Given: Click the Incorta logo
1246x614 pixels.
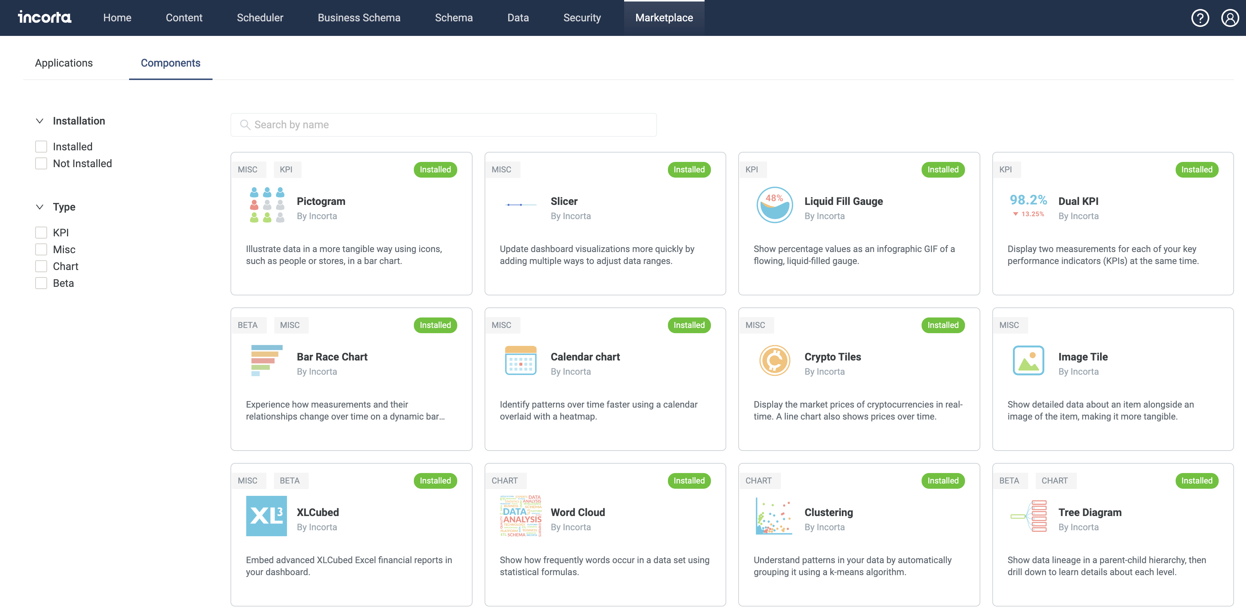Looking at the screenshot, I should pos(45,18).
